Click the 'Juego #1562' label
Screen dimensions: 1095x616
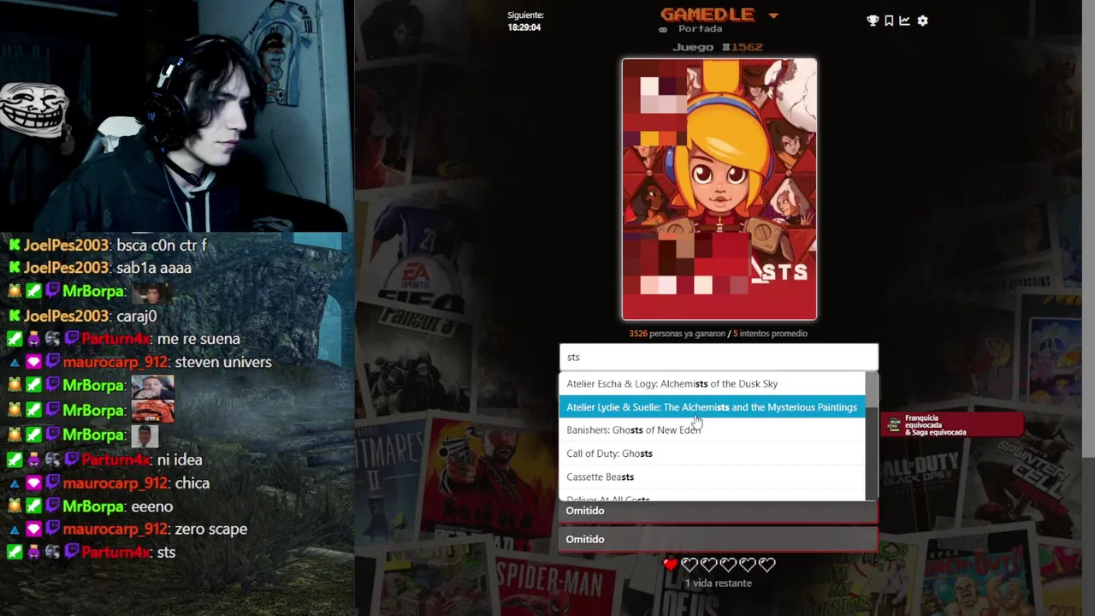click(718, 47)
